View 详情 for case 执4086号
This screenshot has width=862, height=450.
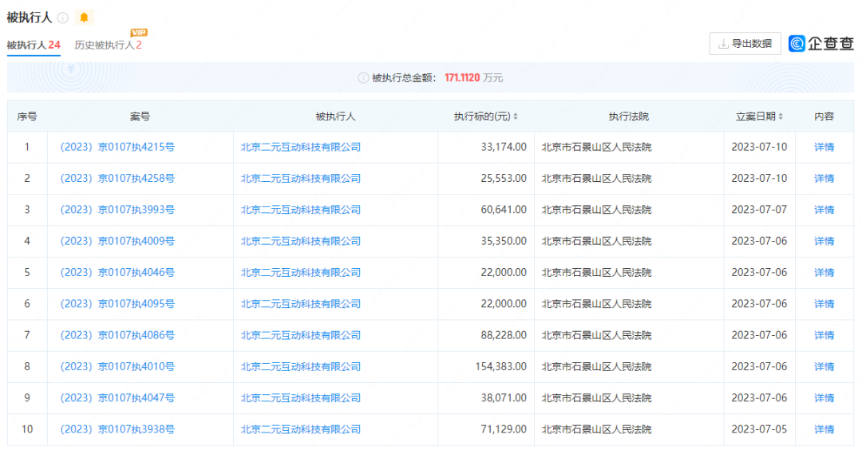click(824, 335)
